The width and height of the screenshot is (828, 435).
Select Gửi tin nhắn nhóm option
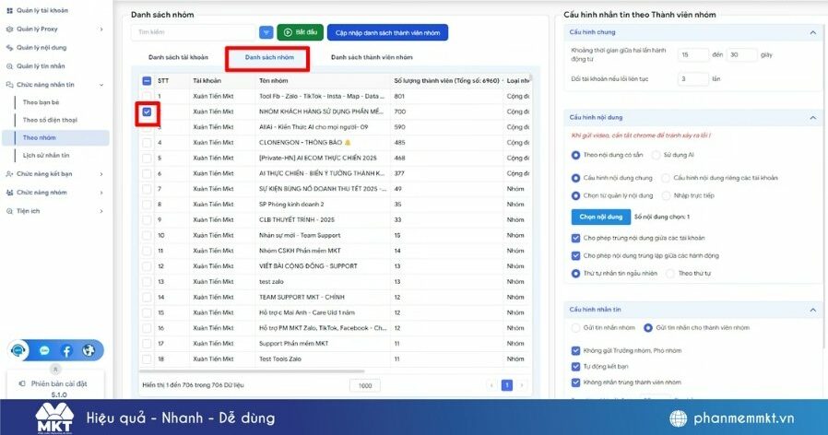coord(575,328)
